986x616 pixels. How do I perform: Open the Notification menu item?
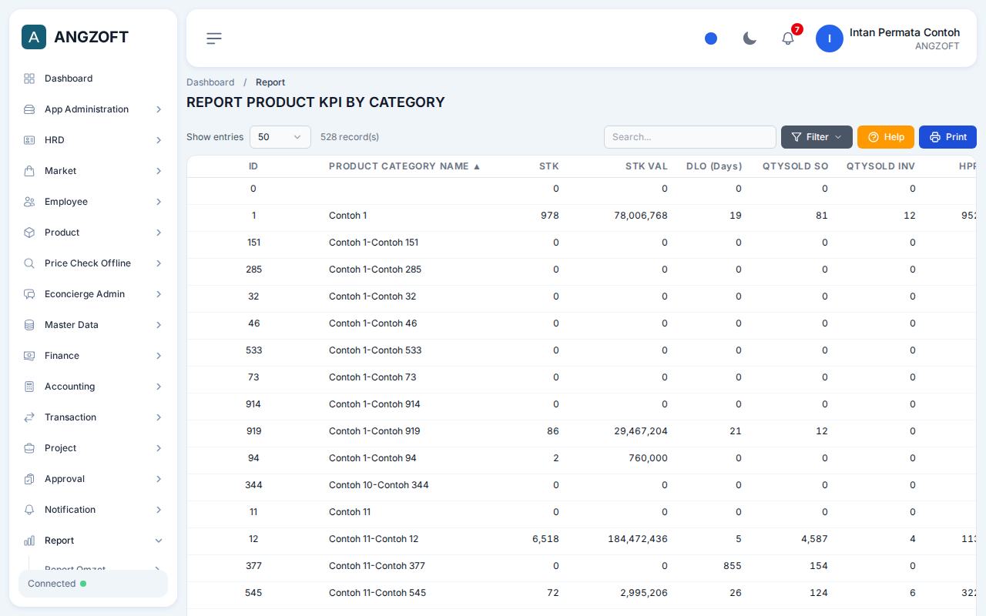coord(93,510)
